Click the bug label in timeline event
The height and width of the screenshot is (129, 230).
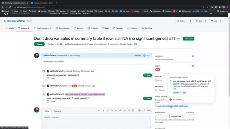74,86
